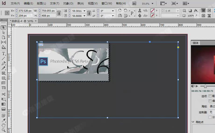The image size is (215, 133).
Task: Collapse the 导航点 section
Action: [x=193, y=122]
